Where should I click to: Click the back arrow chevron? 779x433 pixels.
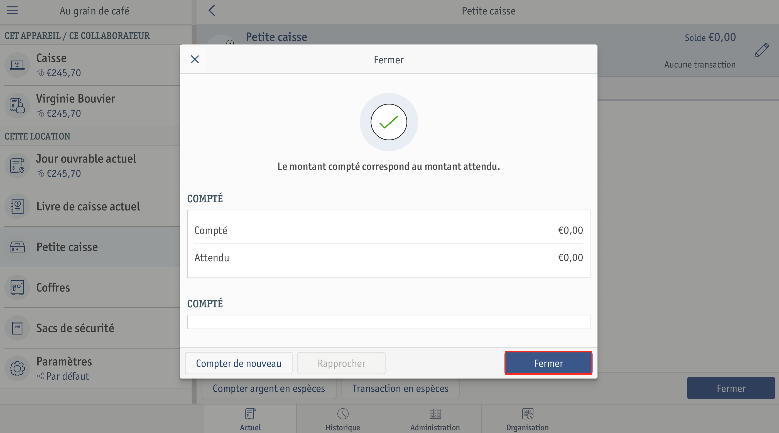tap(212, 10)
